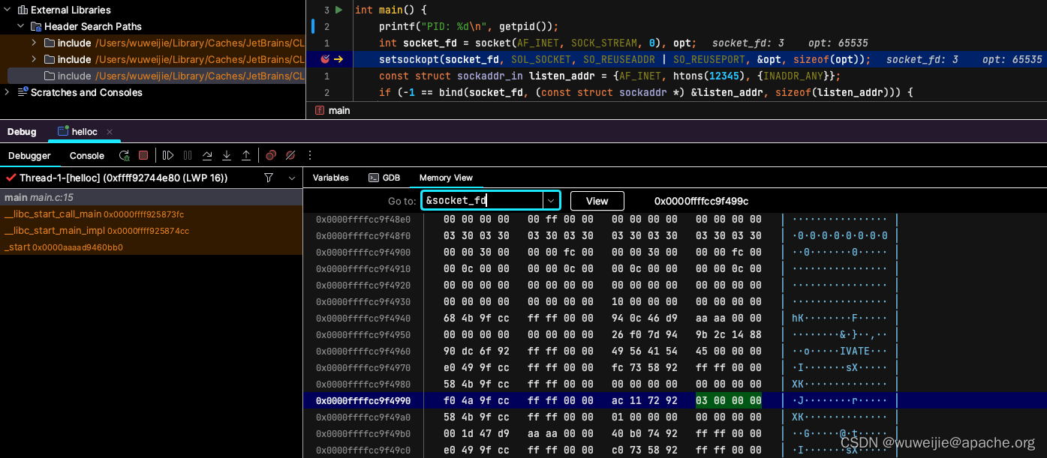The width and height of the screenshot is (1047, 458).
Task: Expand the second include folder
Action: tap(34, 59)
